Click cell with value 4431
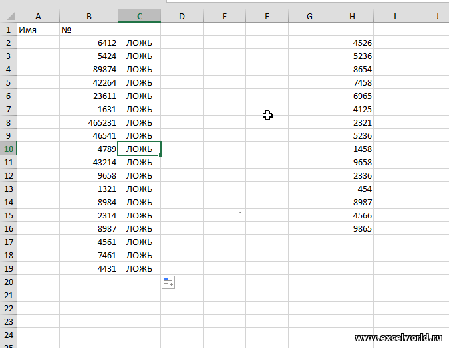The width and height of the screenshot is (449, 348). click(x=88, y=269)
